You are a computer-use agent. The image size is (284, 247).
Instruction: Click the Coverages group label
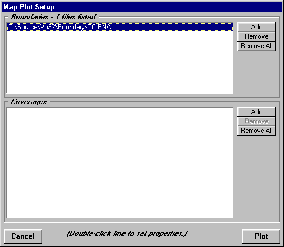[29, 102]
